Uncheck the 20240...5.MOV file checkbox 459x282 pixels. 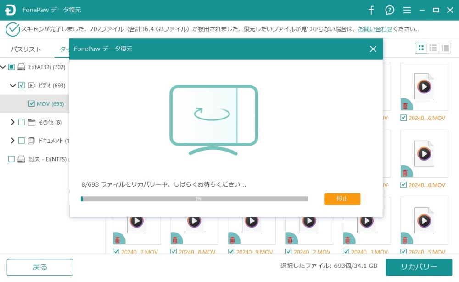tap(403, 251)
